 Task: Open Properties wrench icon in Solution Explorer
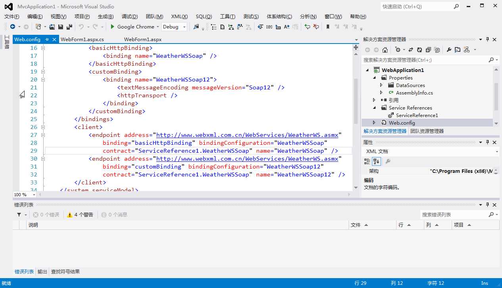[449, 50]
